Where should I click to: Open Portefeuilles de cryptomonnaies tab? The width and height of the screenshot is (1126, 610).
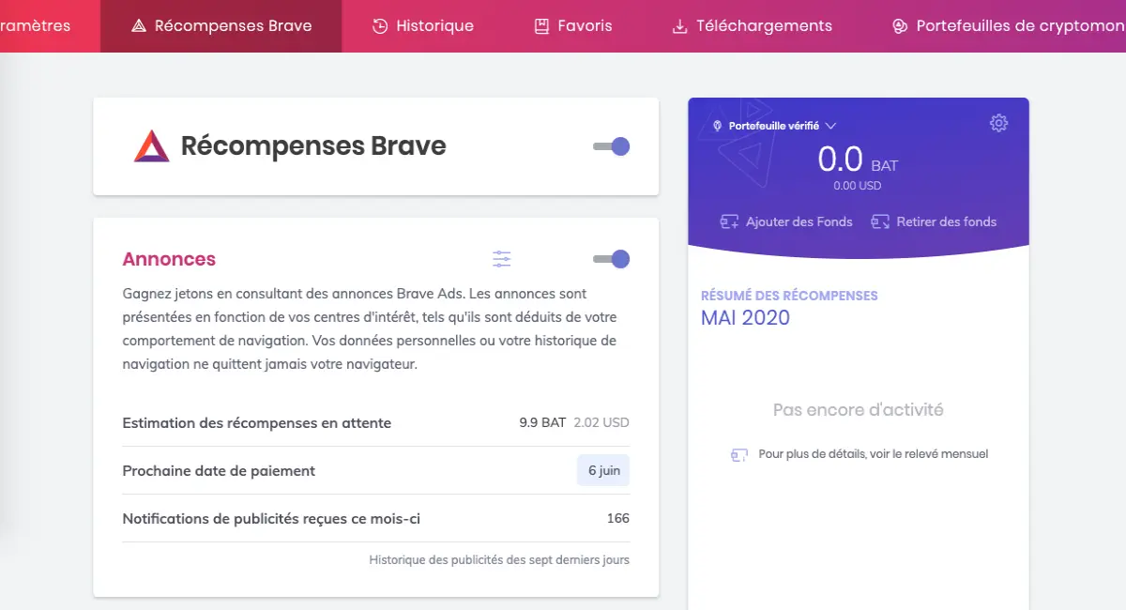click(x=1008, y=26)
